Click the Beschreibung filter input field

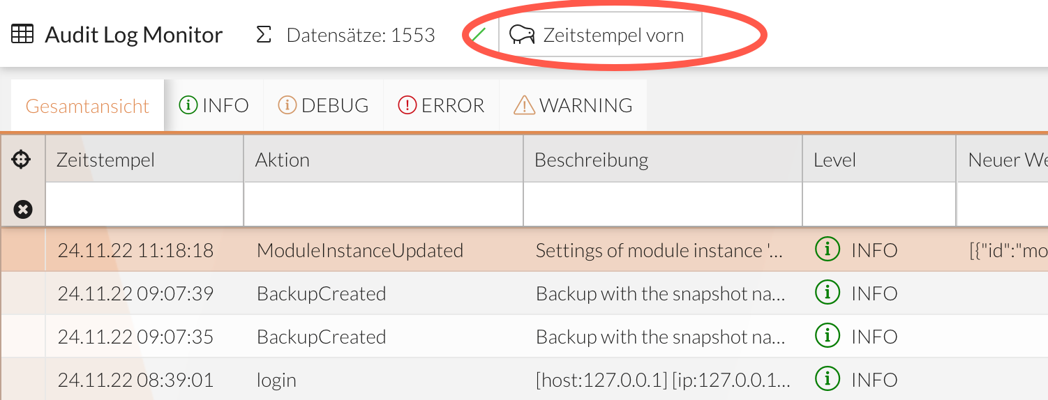pos(661,204)
